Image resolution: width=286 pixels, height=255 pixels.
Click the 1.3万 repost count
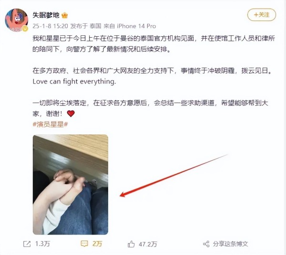[42, 244]
